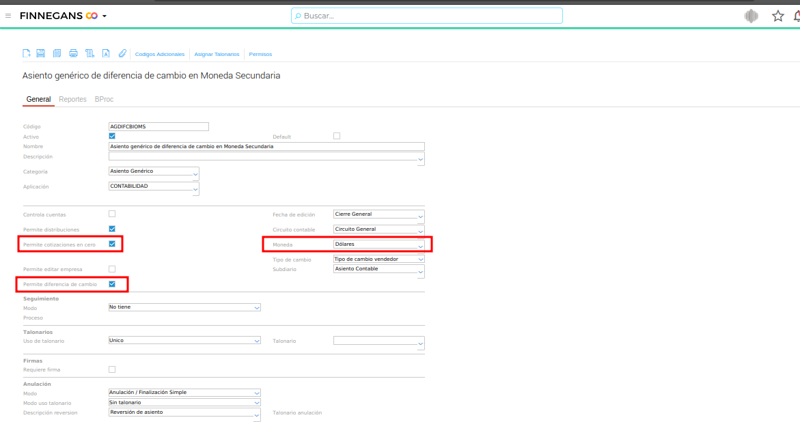Switch to the BProc tab
The image size is (800, 422).
click(x=104, y=100)
